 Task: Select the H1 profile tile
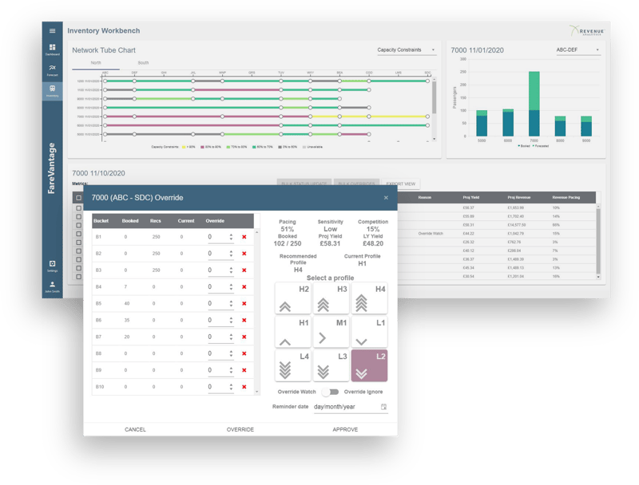pos(293,332)
